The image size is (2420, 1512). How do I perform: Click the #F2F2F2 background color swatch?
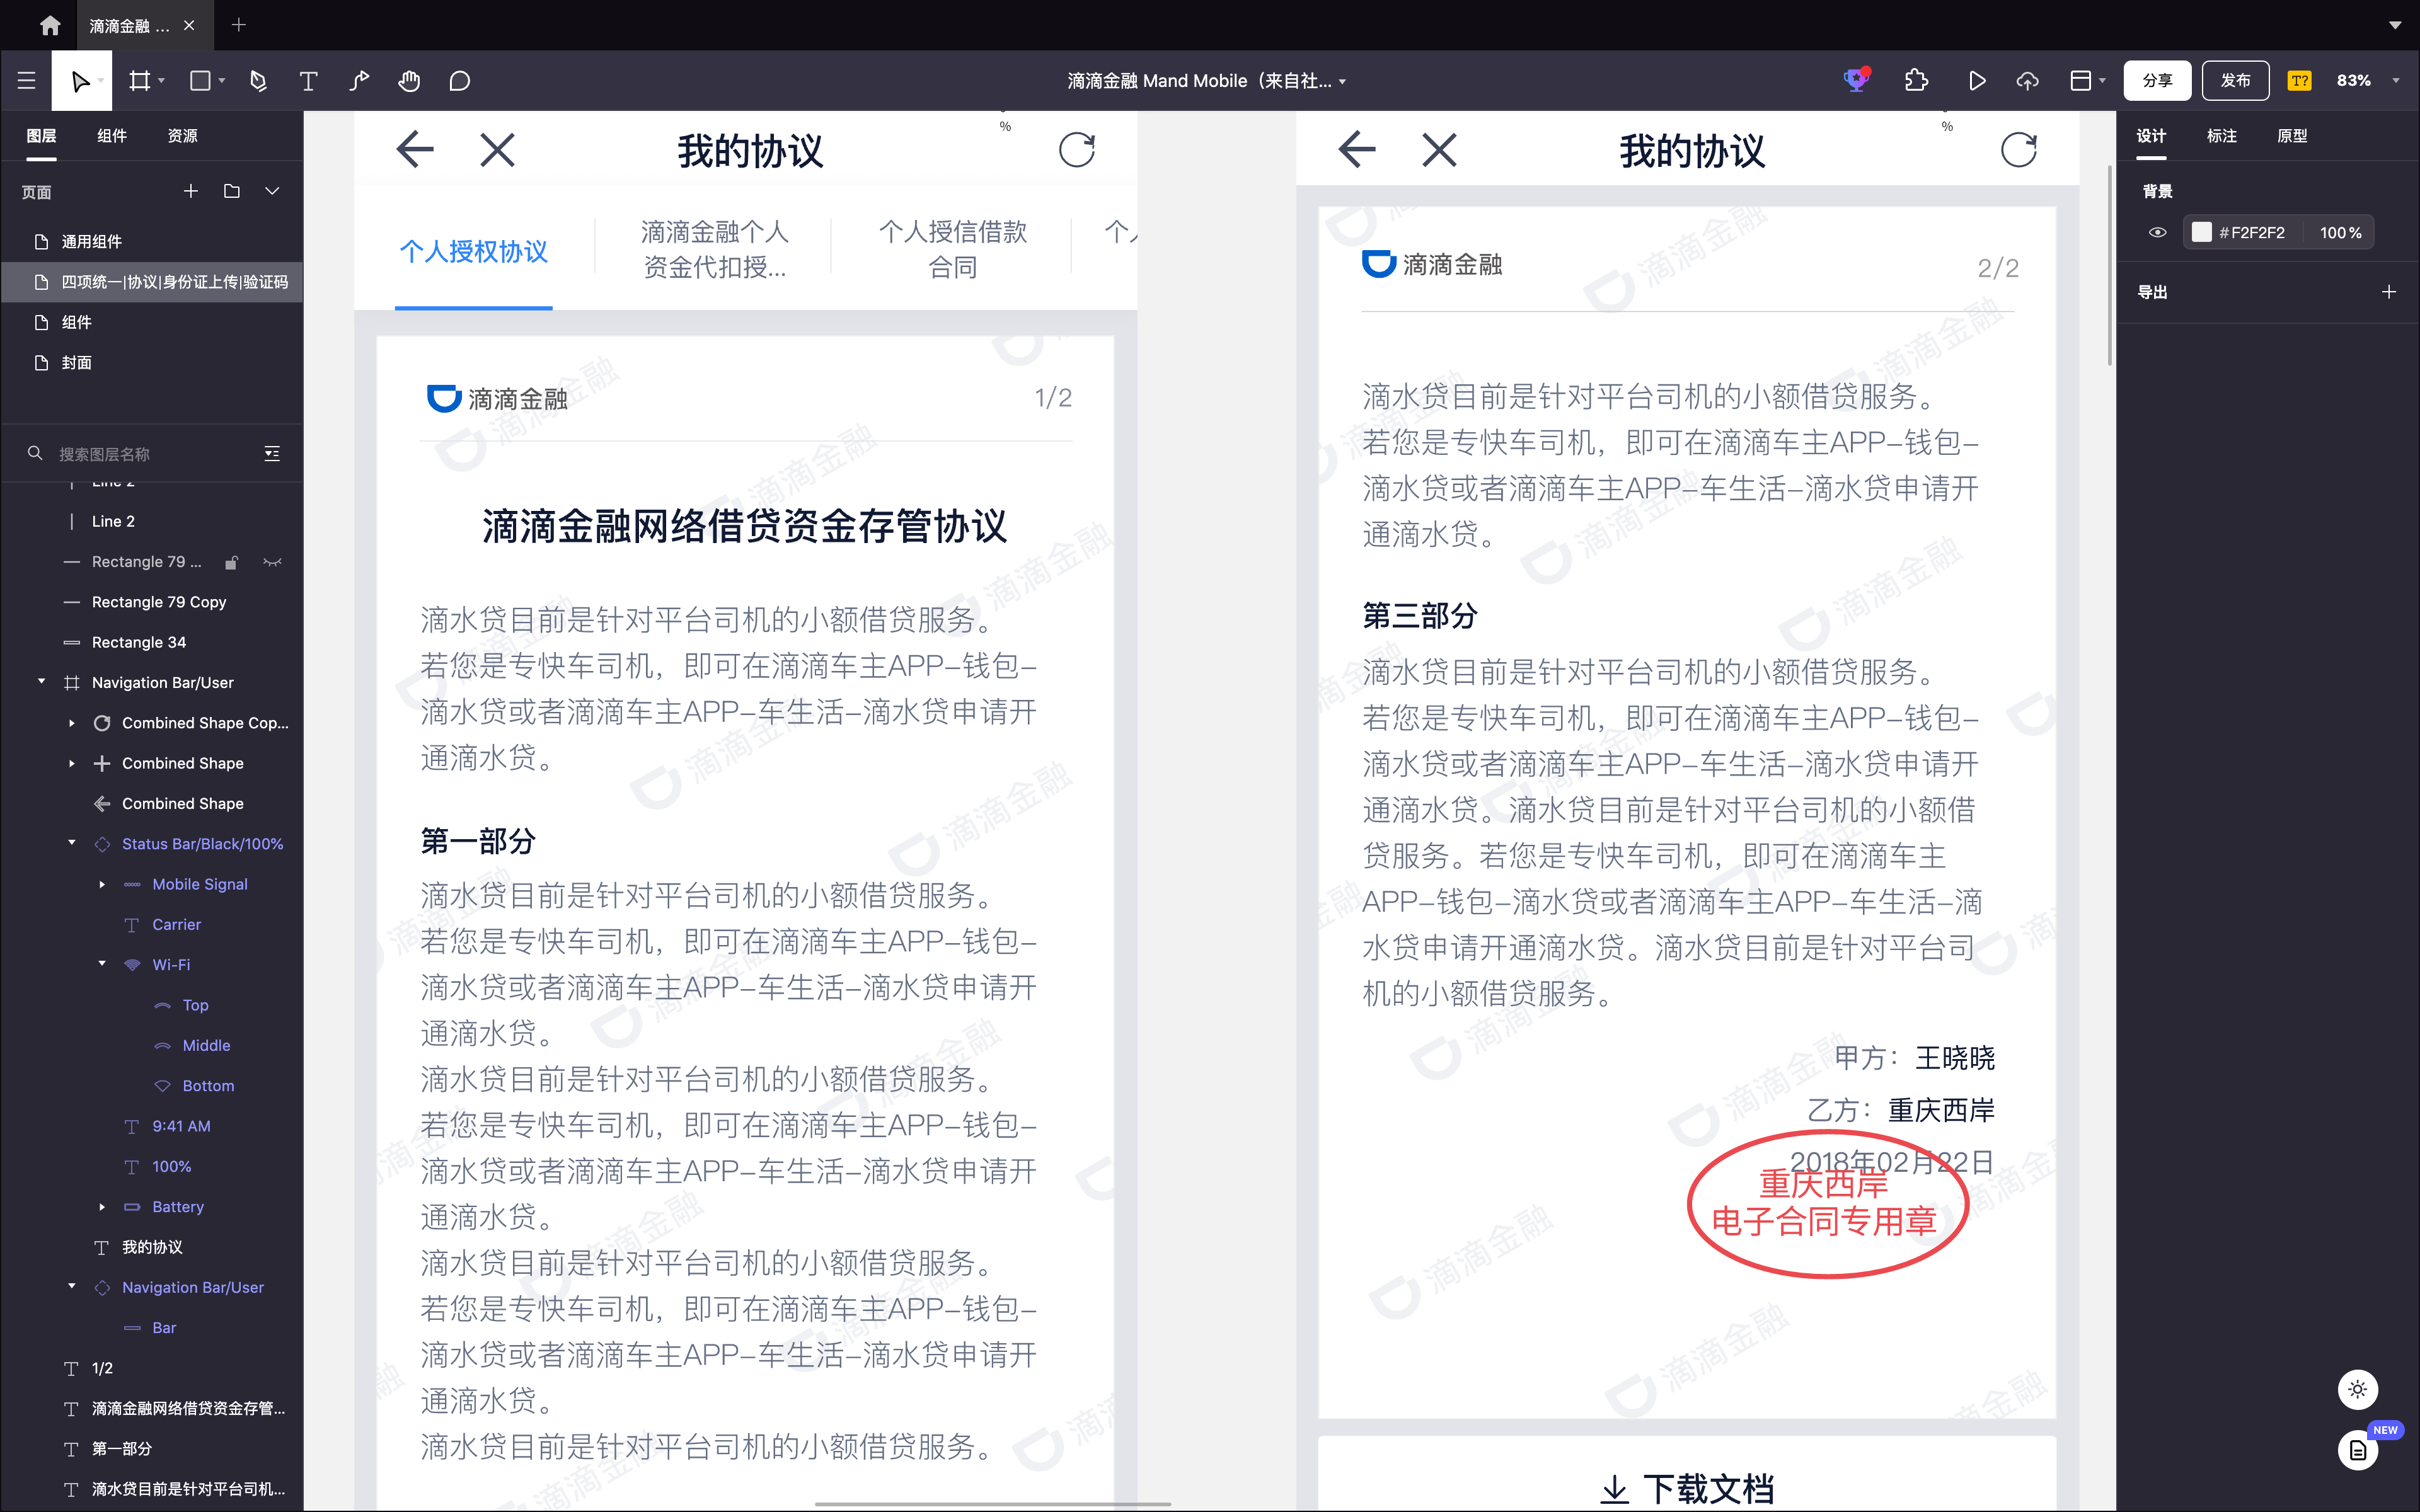(2201, 232)
